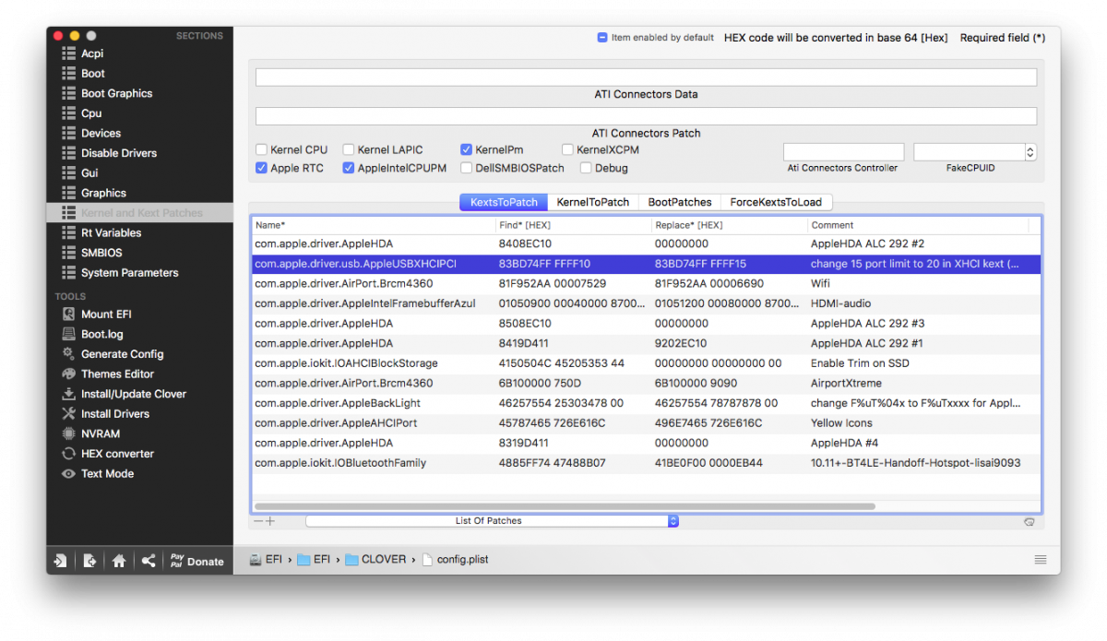Image resolution: width=1107 pixels, height=641 pixels.
Task: Expand the FakeCPUID combo box arrows
Action: pyautogui.click(x=1030, y=152)
